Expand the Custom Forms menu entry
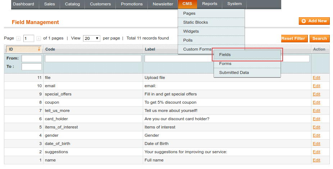Viewport: 333px width, 169px height. pyautogui.click(x=197, y=49)
